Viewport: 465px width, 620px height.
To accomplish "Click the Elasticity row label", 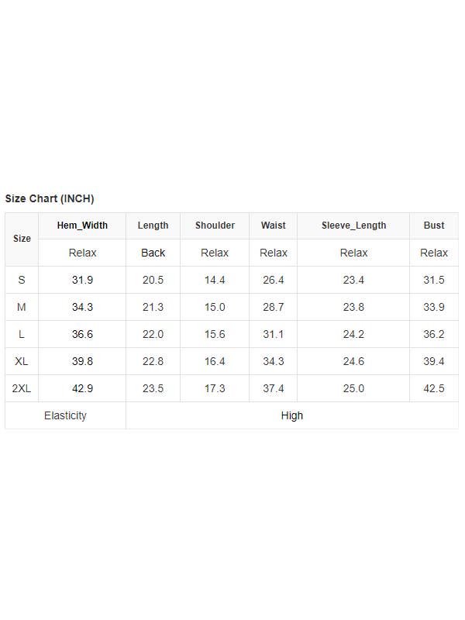I will click(x=65, y=415).
